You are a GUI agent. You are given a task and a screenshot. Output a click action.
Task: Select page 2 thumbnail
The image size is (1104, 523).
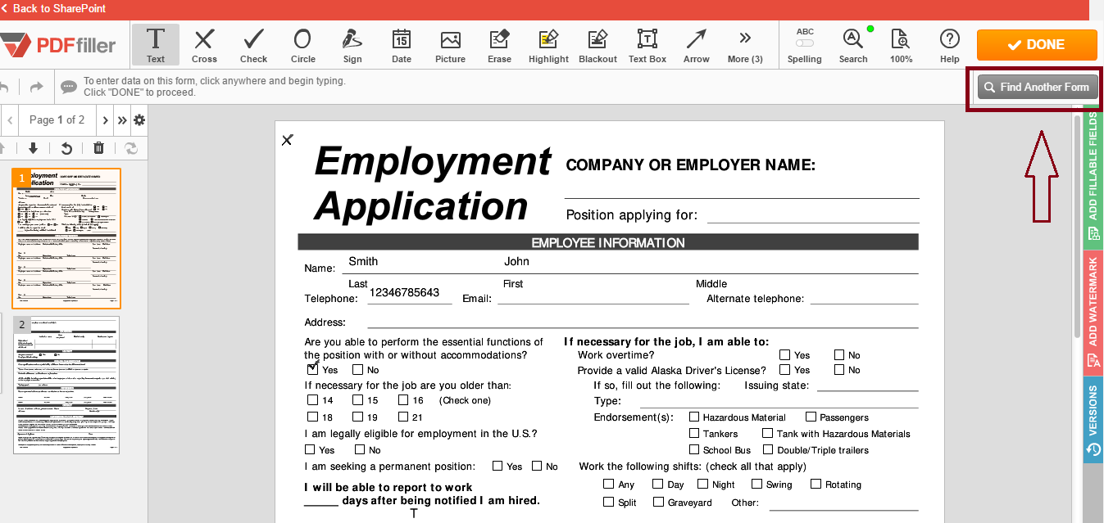coord(66,385)
